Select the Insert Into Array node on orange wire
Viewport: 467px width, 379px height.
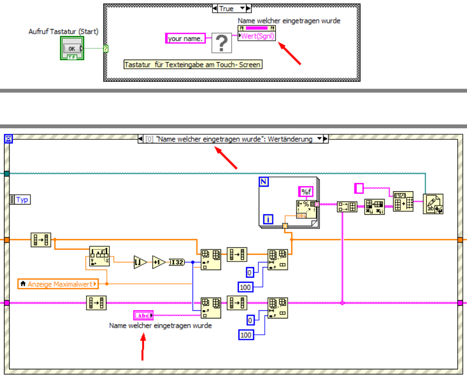(211, 259)
